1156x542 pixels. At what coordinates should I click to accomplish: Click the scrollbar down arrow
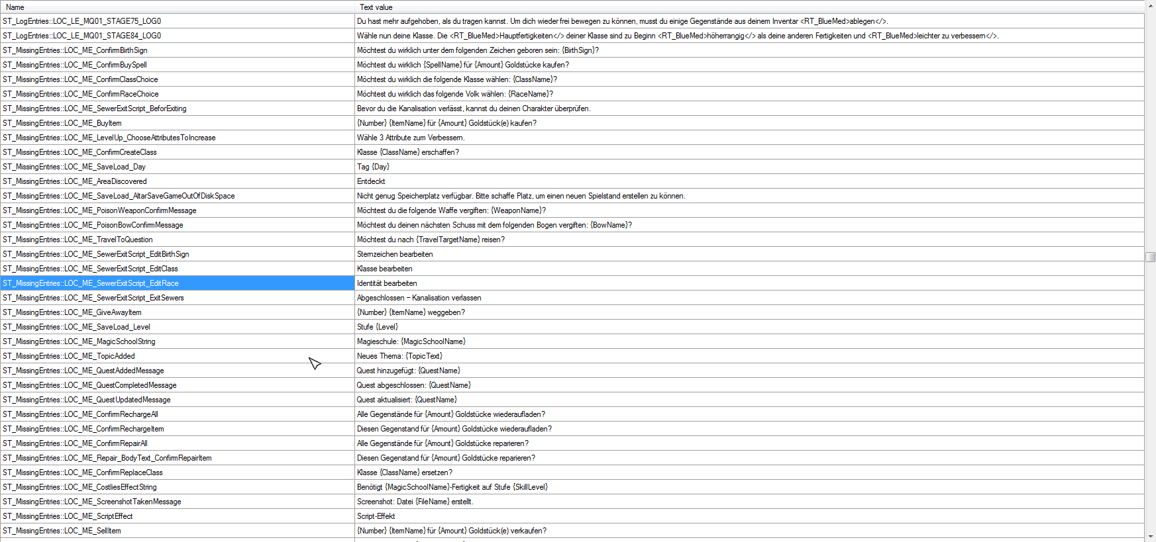coord(1151,536)
